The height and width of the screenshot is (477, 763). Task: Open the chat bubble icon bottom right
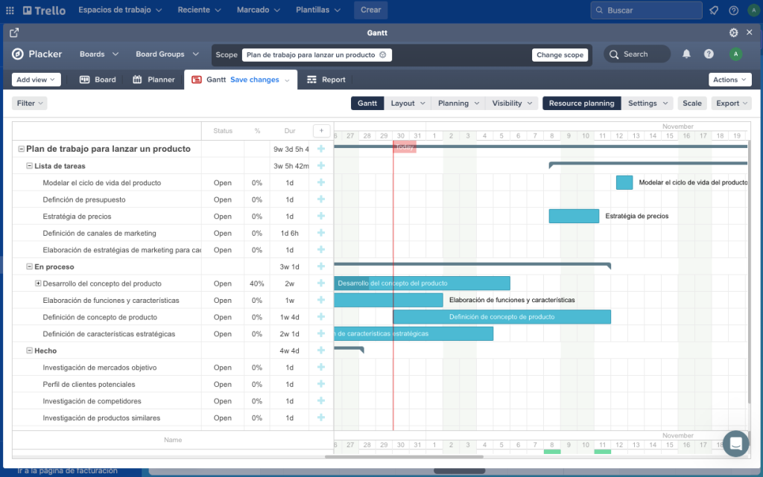(x=735, y=444)
